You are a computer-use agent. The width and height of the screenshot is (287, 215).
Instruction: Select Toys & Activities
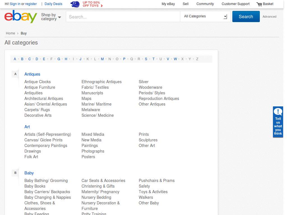pos(153,192)
